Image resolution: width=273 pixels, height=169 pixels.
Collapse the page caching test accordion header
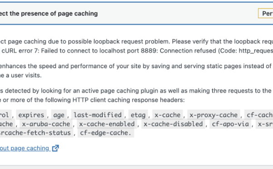(x=136, y=13)
